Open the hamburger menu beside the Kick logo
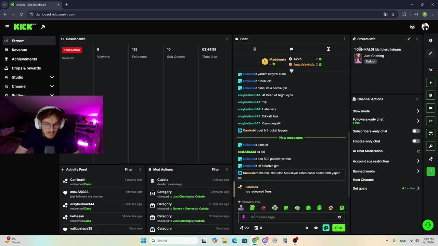 pyautogui.click(x=7, y=27)
